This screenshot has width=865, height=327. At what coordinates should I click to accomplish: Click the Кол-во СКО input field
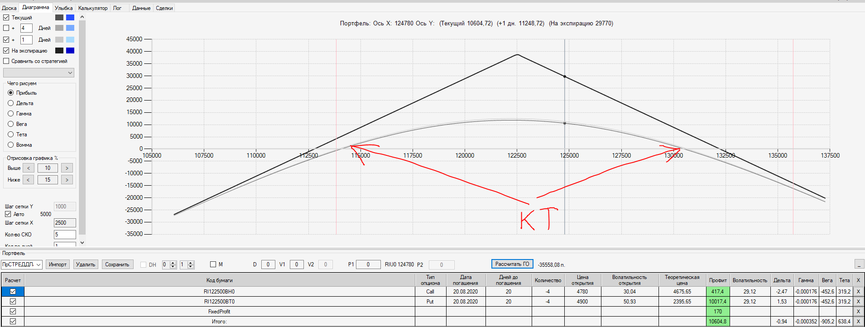tap(65, 235)
